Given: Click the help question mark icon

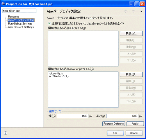Looking at the screenshot, I should 6,133.
